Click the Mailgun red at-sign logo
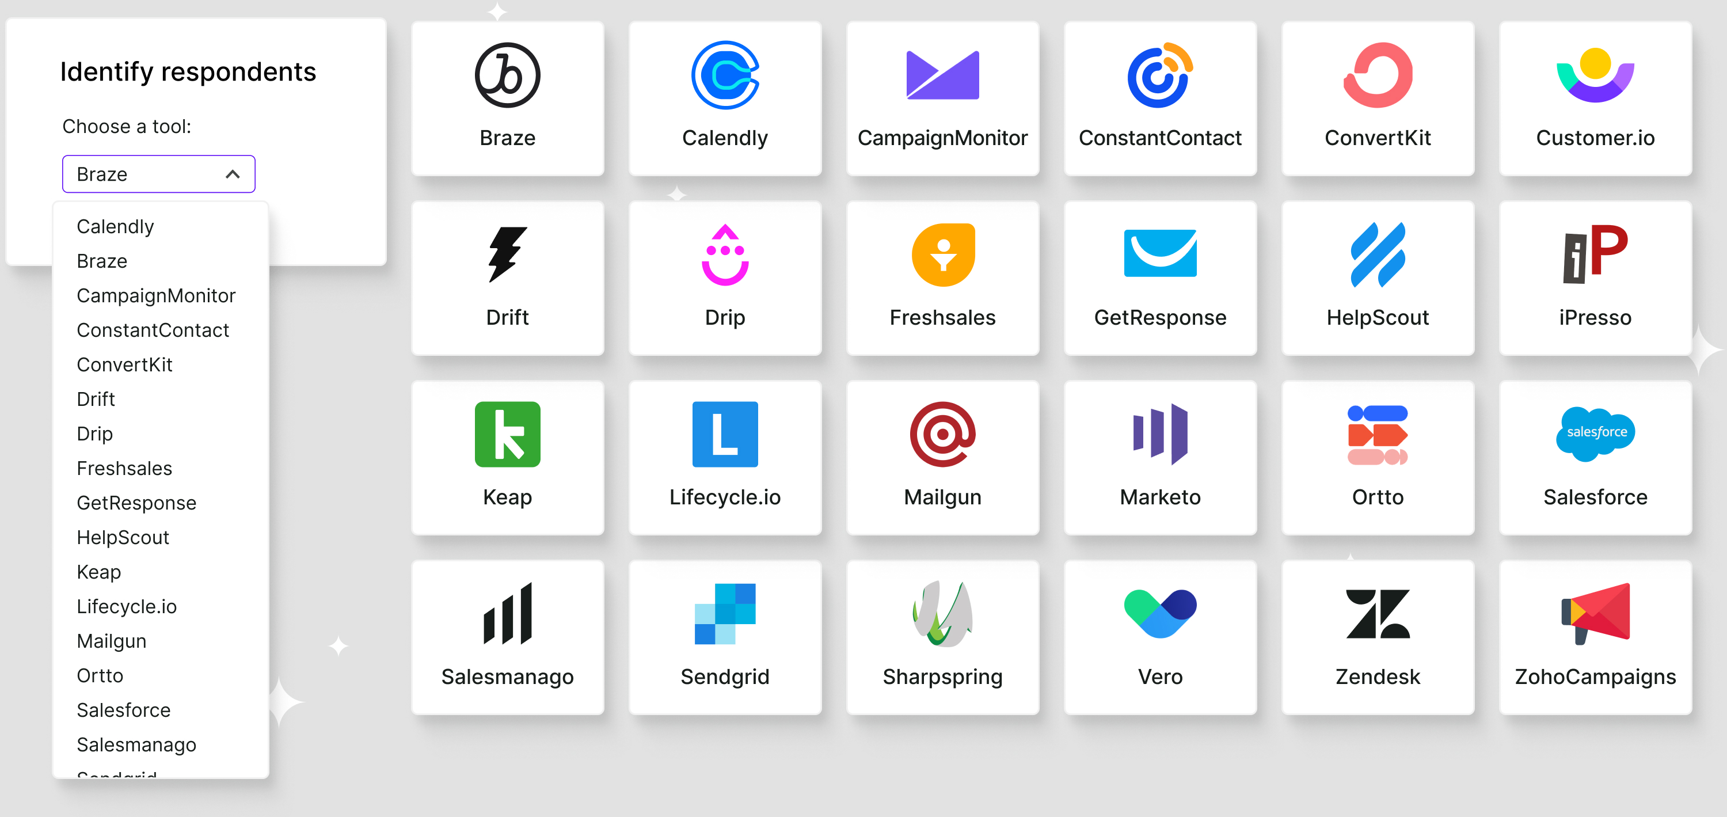The image size is (1727, 817). (942, 434)
